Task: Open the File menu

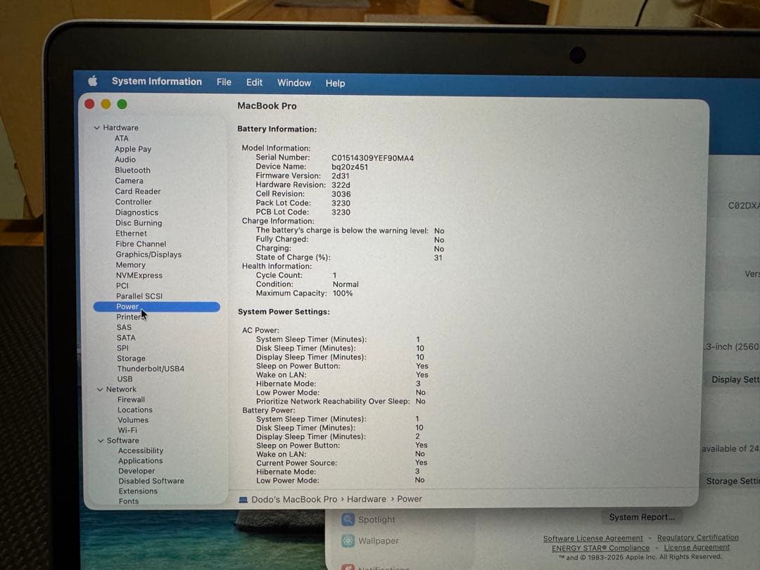Action: [223, 82]
